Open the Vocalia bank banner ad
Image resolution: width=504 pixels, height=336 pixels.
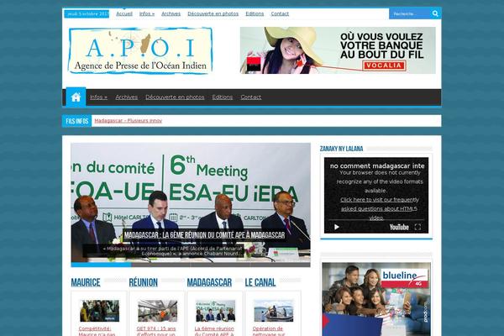338,50
